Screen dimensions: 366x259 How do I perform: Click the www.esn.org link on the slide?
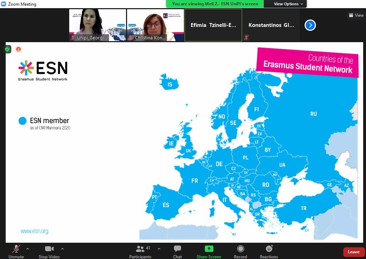tap(34, 231)
